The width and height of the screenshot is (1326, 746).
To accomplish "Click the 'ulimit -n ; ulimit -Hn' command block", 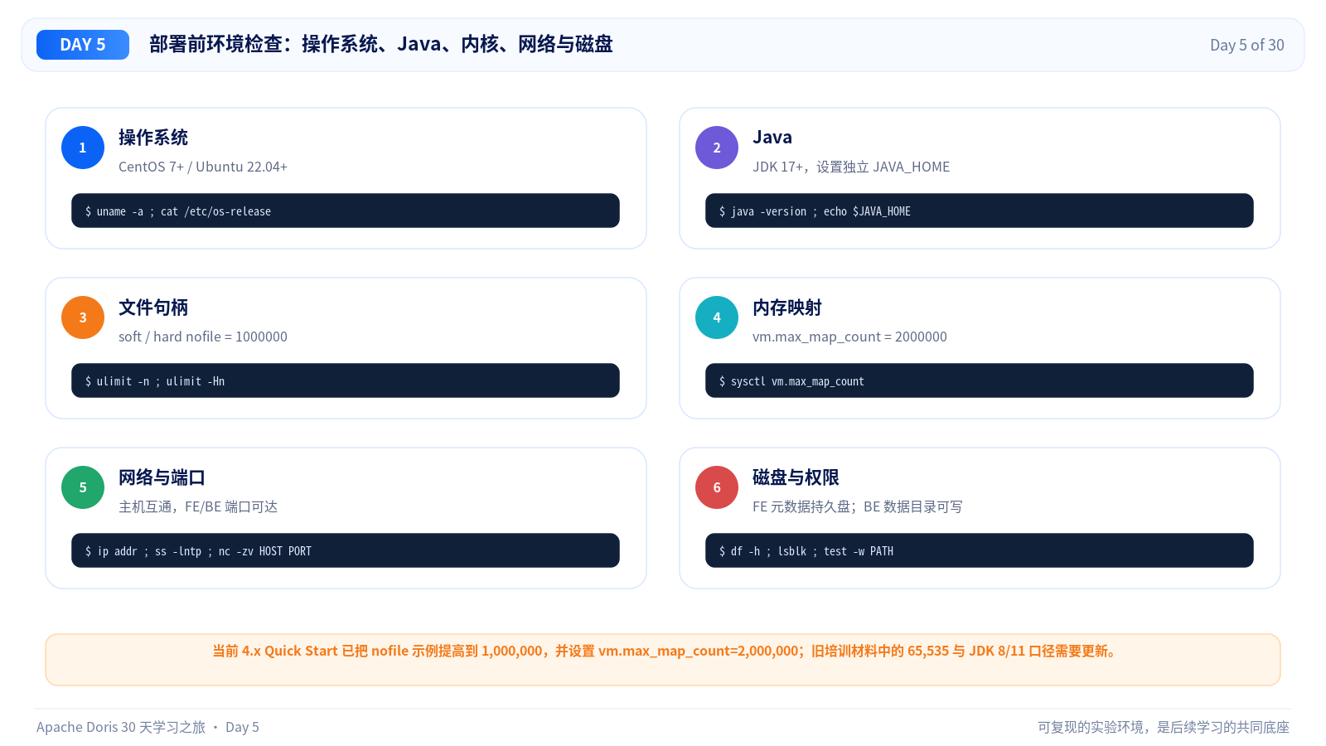I will [346, 380].
